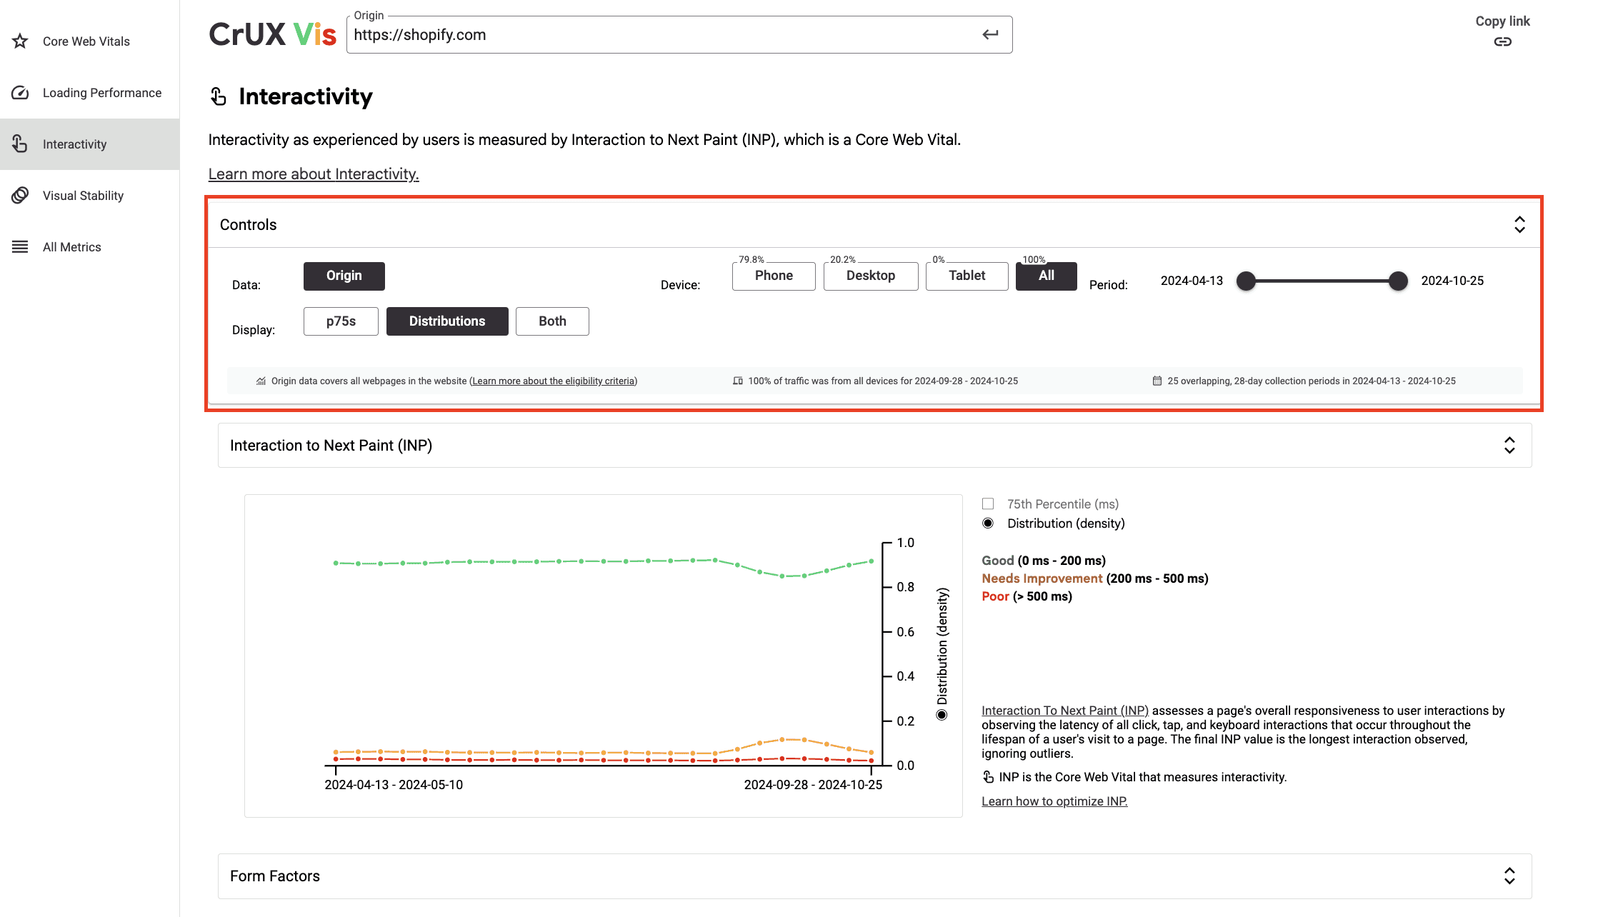Check the 75th Percentile (ms) checkbox
Screen dimensions: 1613x917
coord(988,503)
